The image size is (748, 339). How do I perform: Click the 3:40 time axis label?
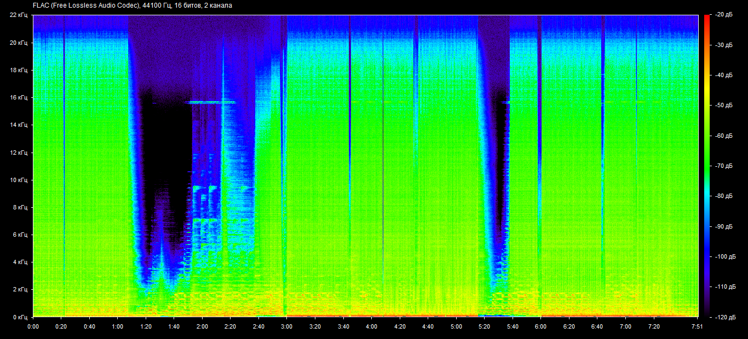coord(343,326)
